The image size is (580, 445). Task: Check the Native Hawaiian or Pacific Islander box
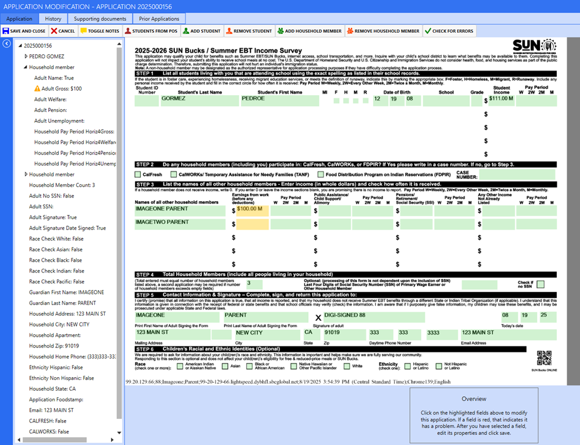point(294,366)
